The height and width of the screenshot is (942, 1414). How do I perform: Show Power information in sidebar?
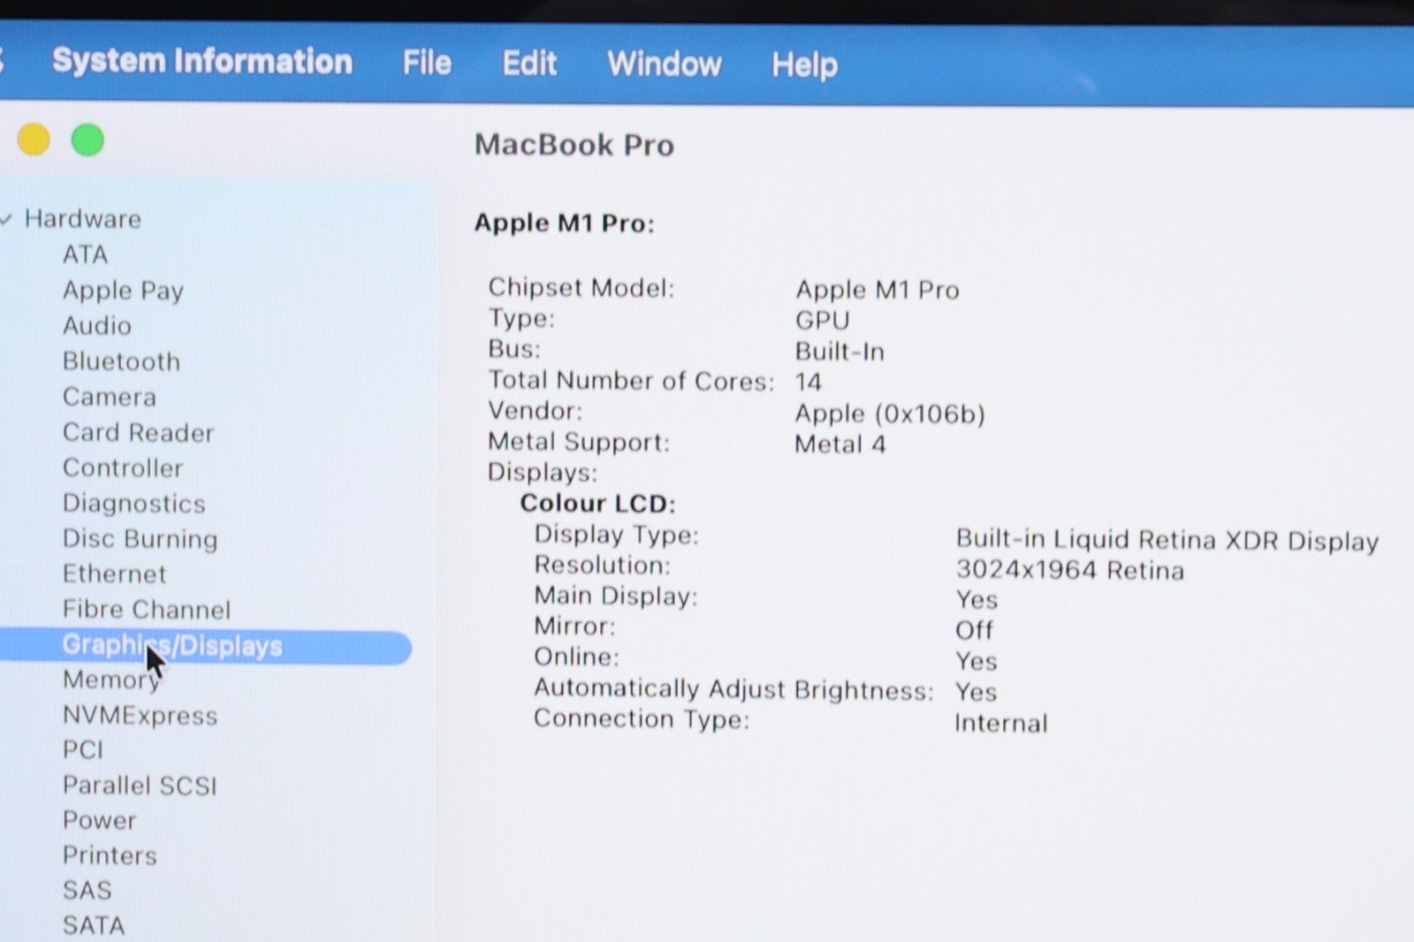(99, 820)
